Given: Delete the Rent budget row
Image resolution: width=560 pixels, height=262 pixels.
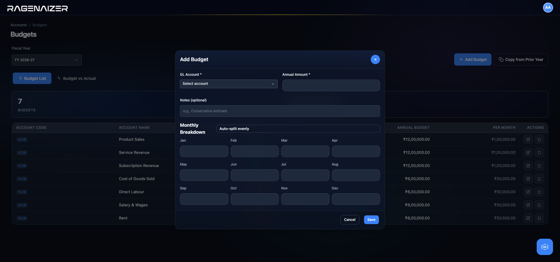Looking at the screenshot, I should click(x=539, y=218).
